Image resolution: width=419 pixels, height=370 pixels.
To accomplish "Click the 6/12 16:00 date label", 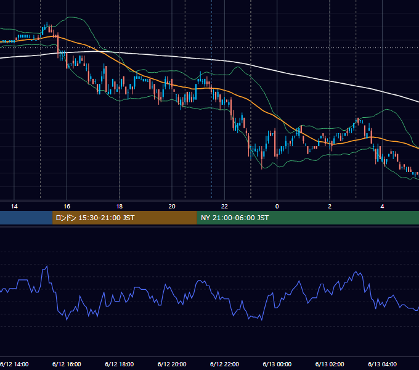I will coord(67,364).
